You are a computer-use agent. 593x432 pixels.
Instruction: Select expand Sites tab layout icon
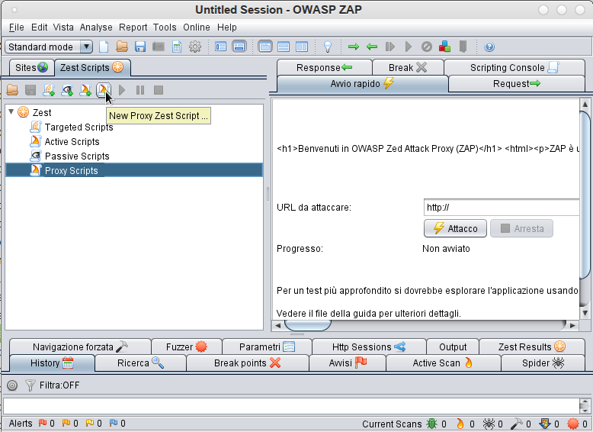(265, 47)
